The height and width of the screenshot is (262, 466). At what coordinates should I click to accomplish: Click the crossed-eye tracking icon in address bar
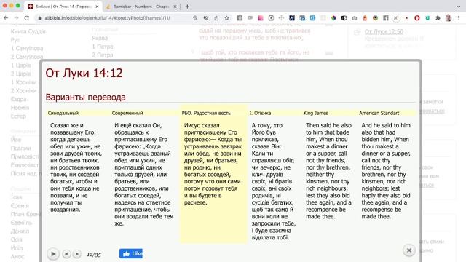coord(205,18)
